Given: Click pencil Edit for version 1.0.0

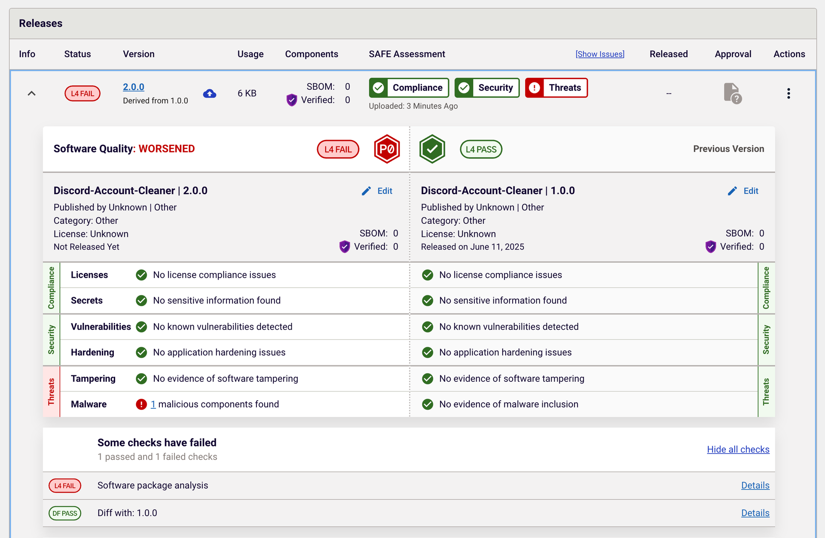Looking at the screenshot, I should pos(743,191).
